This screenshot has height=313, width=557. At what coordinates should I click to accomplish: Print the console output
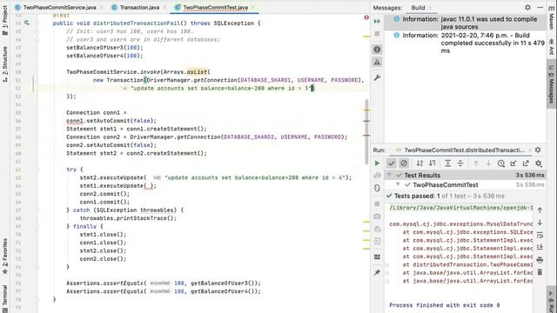[540, 260]
